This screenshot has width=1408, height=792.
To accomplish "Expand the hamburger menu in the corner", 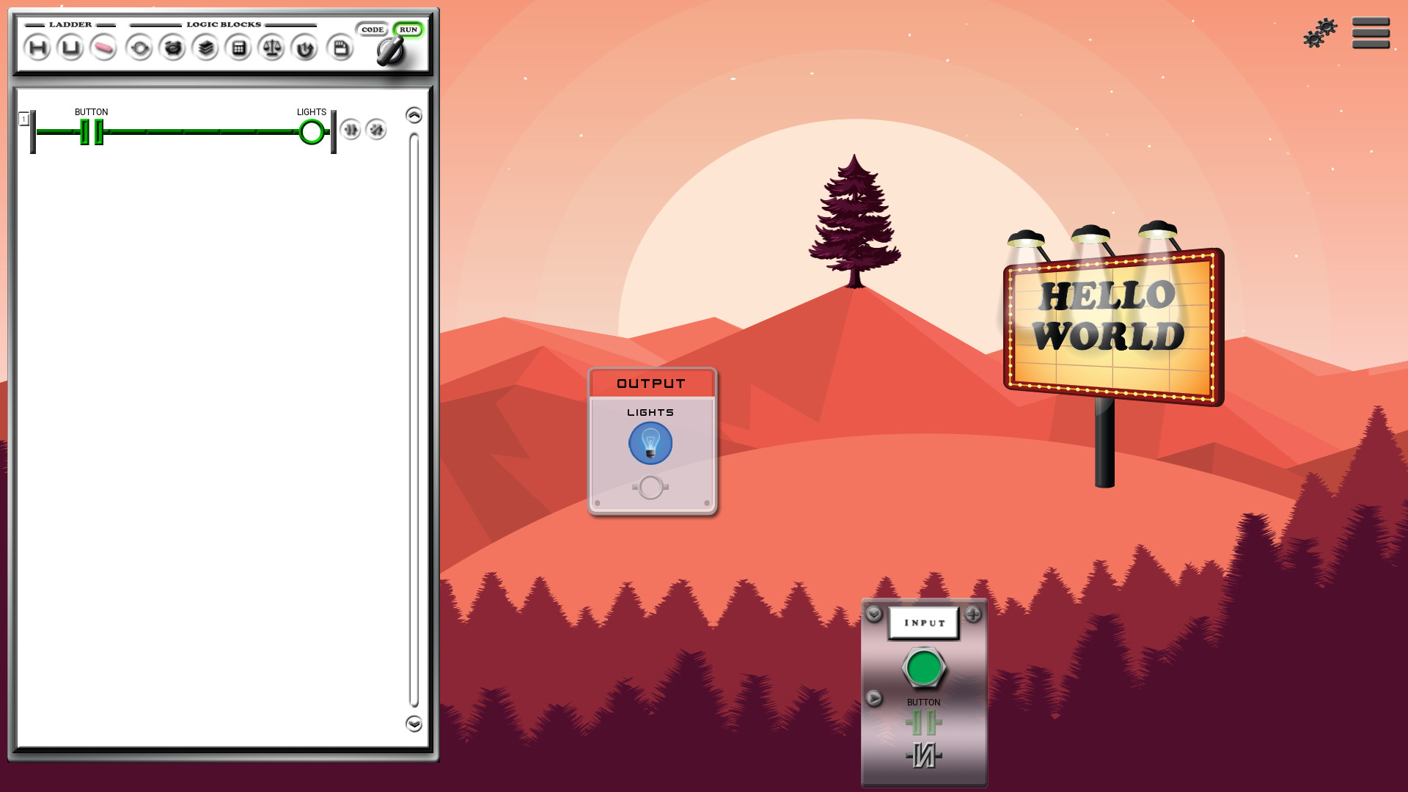I will tap(1371, 33).
